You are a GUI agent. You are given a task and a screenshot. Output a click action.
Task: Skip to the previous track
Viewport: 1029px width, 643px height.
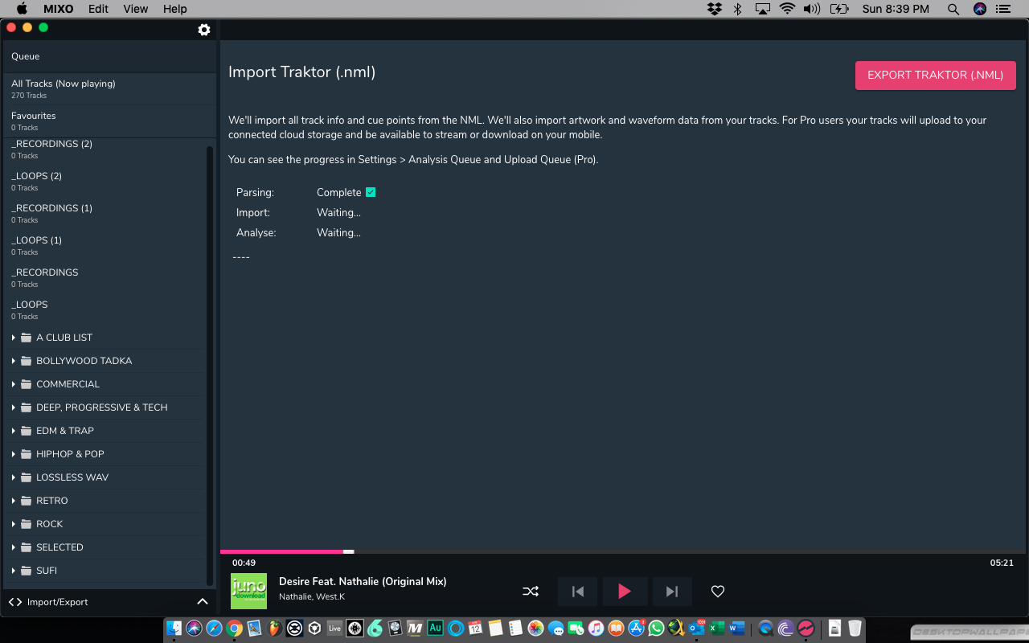pos(577,592)
